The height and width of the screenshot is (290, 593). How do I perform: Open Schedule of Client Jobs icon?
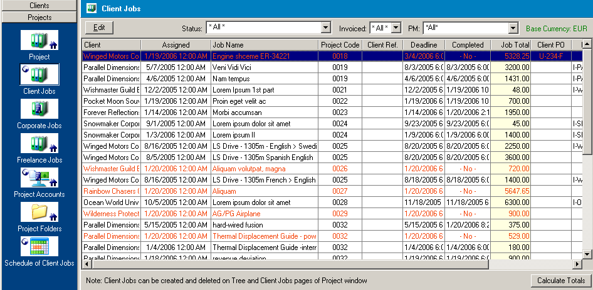click(x=39, y=247)
